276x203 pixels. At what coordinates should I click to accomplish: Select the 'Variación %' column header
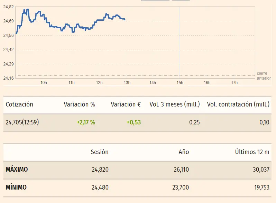(x=79, y=104)
